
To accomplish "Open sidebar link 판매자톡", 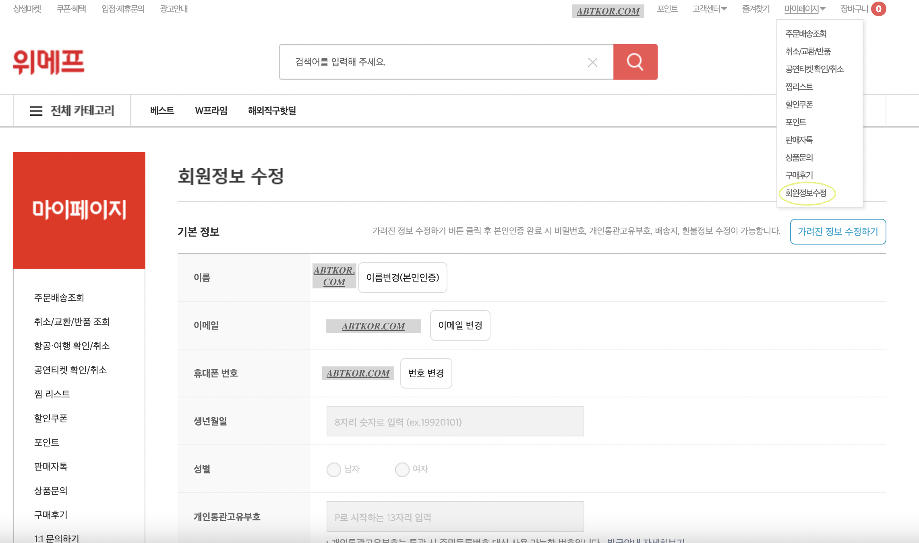I will coord(51,467).
